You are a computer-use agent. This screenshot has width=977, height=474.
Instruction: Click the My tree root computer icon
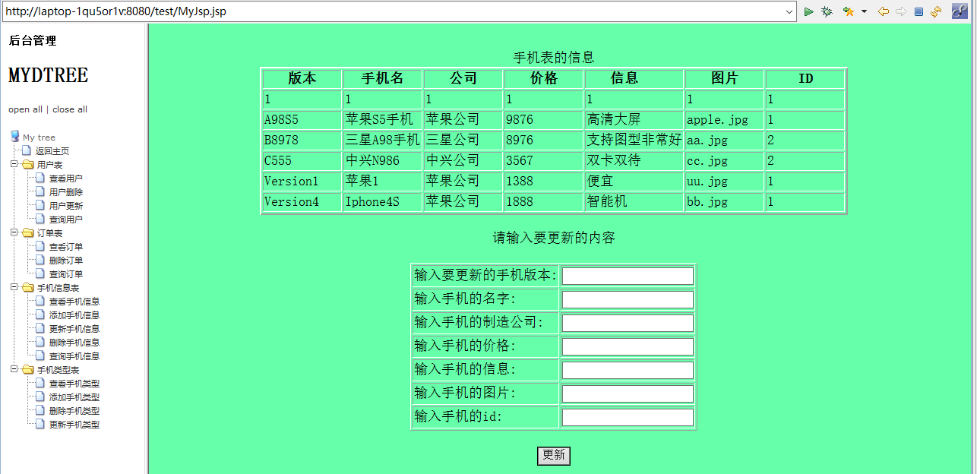tap(14, 137)
